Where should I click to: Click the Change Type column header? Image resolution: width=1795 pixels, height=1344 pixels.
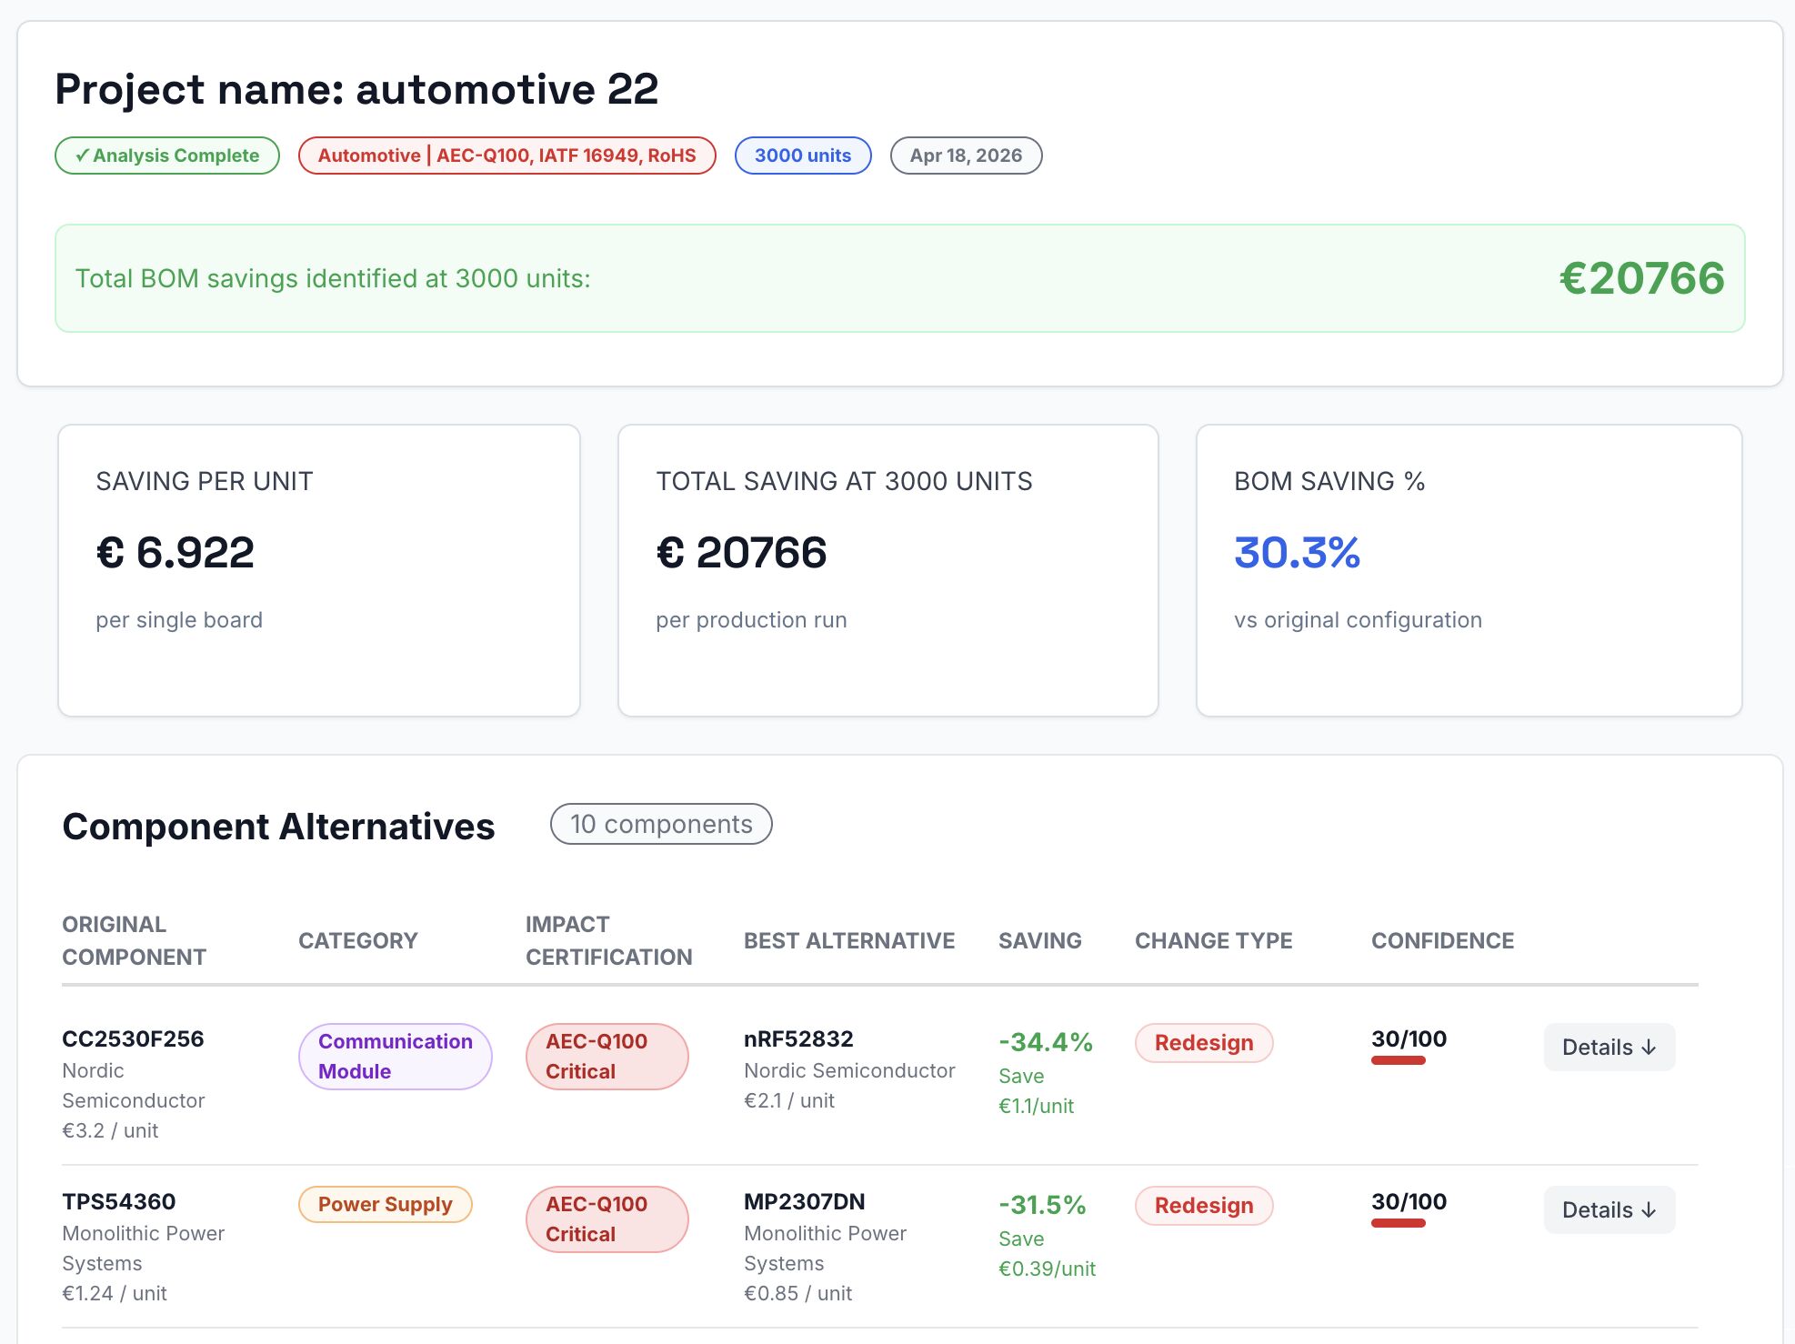(1214, 940)
